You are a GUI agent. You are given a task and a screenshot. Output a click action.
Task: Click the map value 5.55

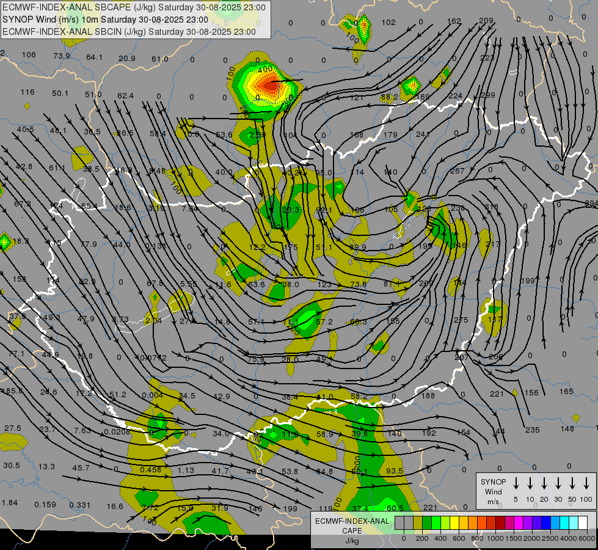[188, 284]
